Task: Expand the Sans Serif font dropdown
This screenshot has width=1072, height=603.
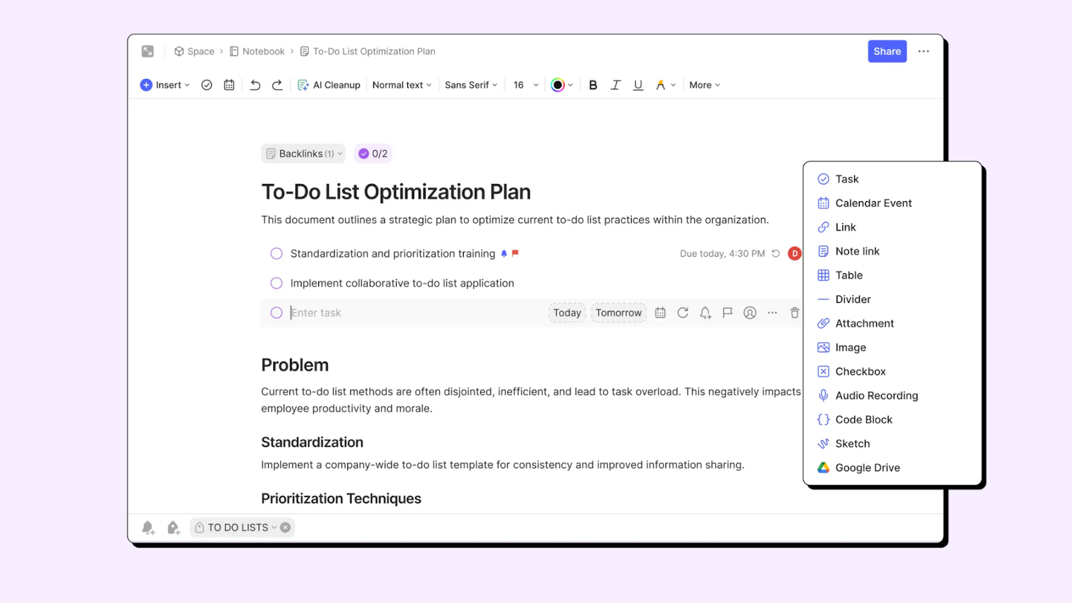Action: pos(471,85)
